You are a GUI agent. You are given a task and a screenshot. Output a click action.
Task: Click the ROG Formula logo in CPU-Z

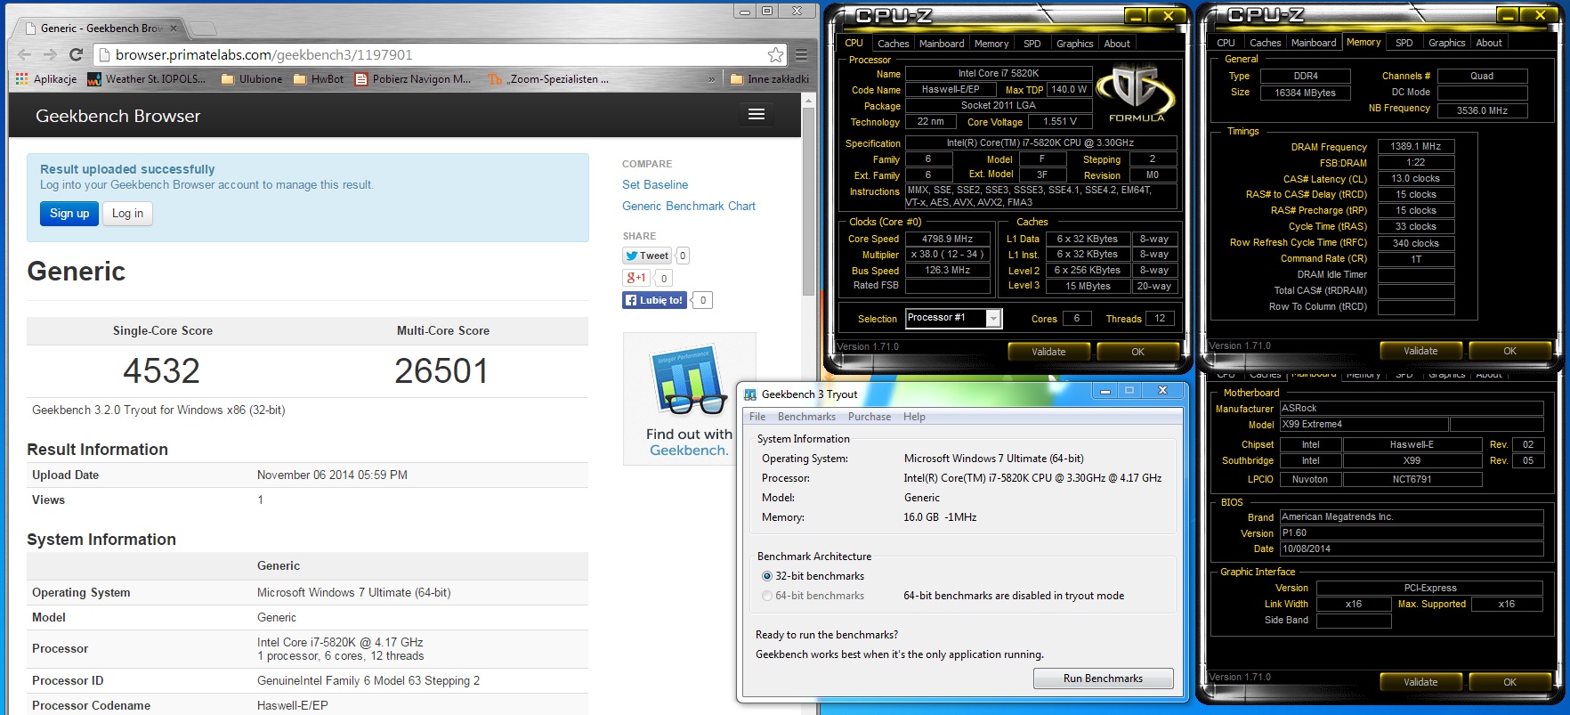pos(1135,93)
